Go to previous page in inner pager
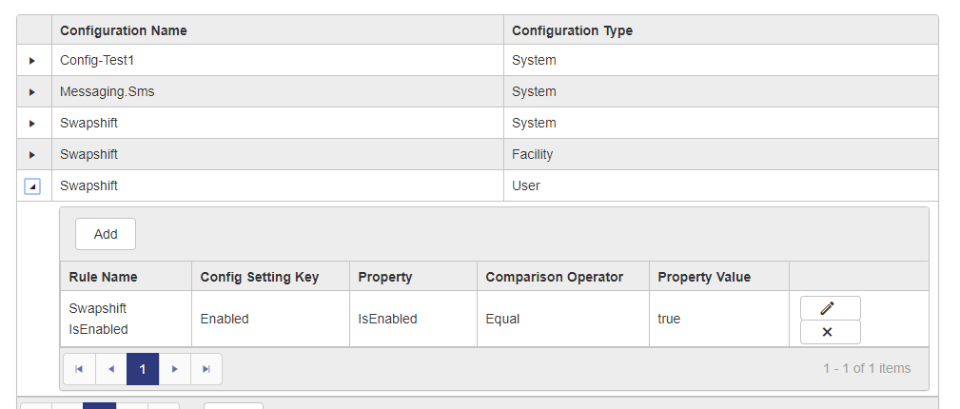960x409 pixels. coord(111,369)
